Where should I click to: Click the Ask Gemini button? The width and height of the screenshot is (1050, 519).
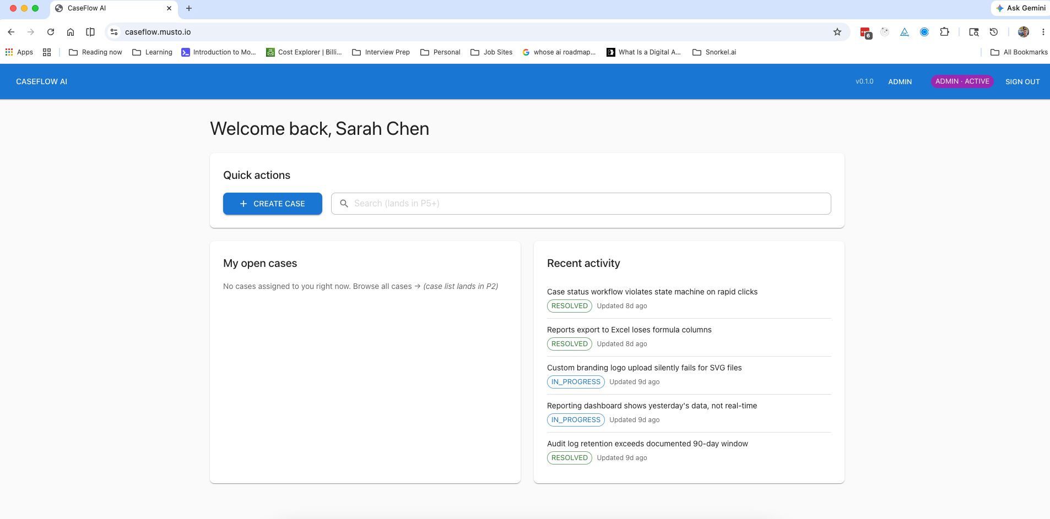click(x=1021, y=8)
